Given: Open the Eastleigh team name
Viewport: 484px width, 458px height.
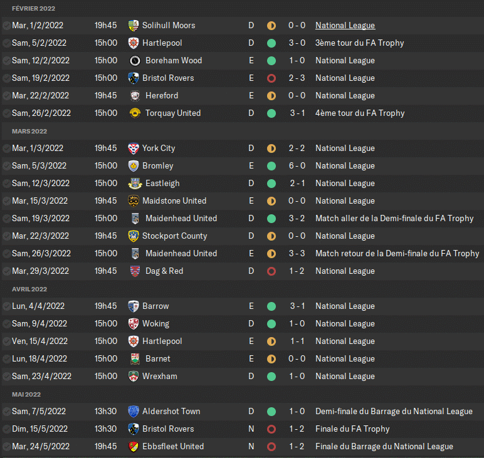Looking at the screenshot, I should pyautogui.click(x=160, y=184).
